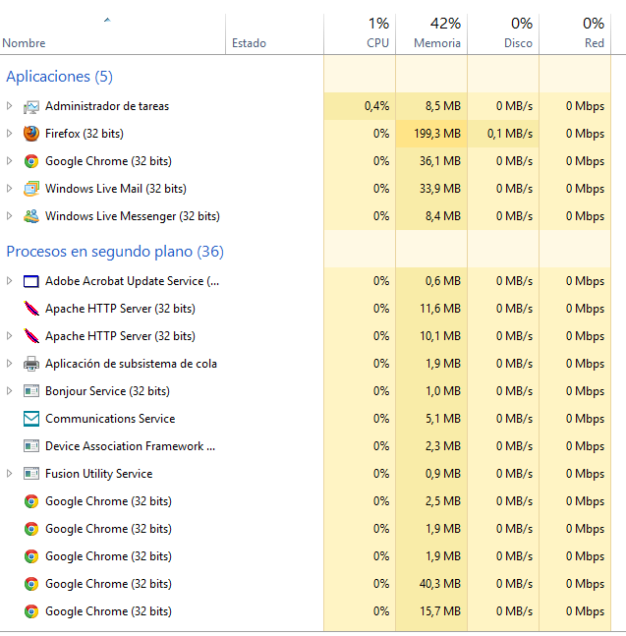Click the 8,4 MB memory value

pyautogui.click(x=443, y=216)
